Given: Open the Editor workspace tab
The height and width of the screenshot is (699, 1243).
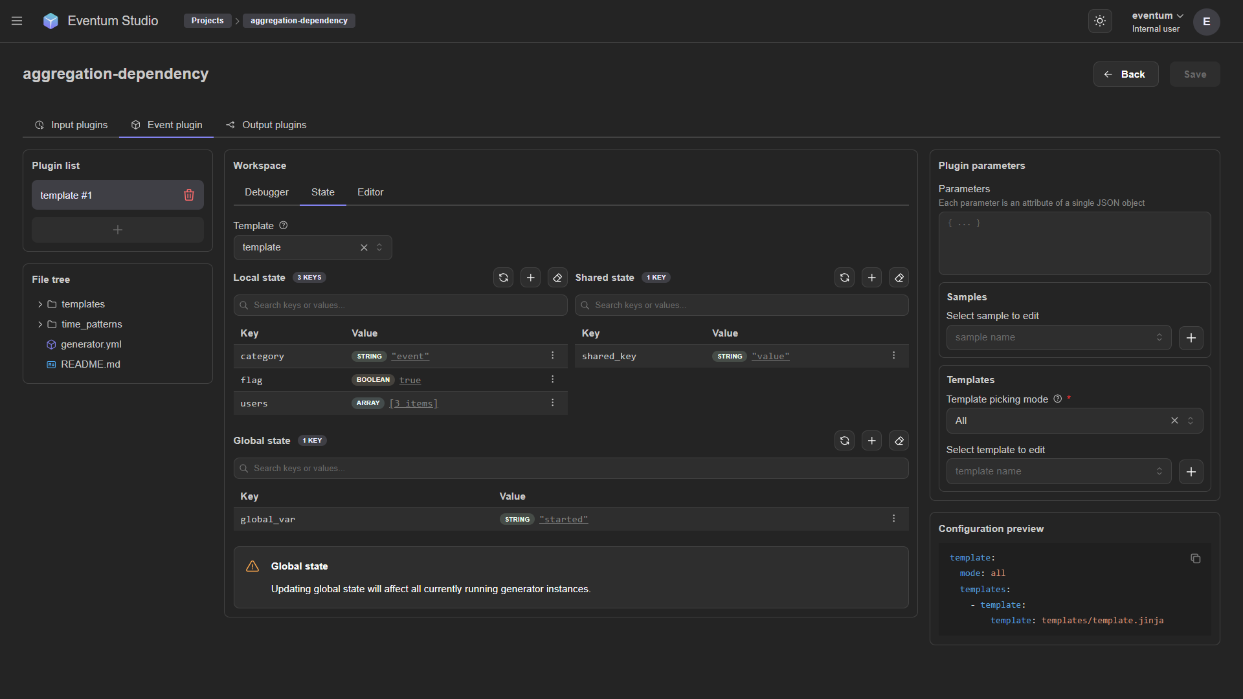Looking at the screenshot, I should 370,192.
